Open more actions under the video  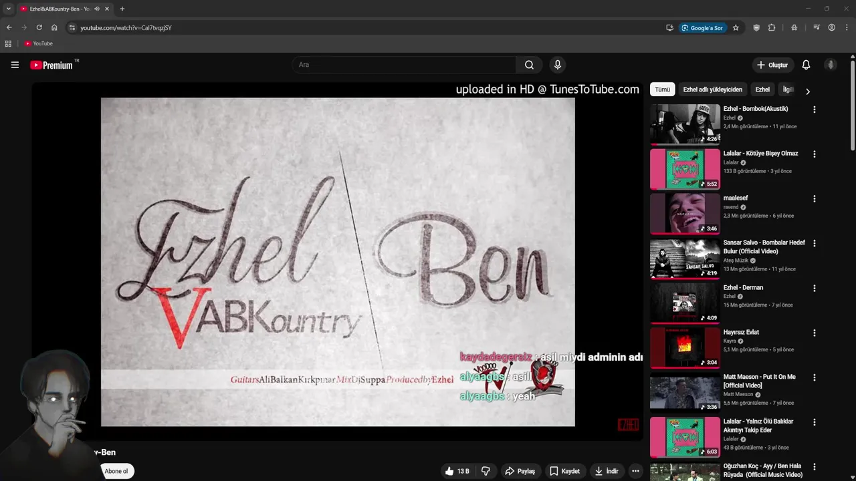pyautogui.click(x=635, y=471)
